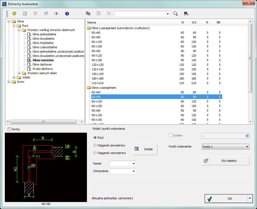Enable the Sortuj checkbox
The height and width of the screenshot is (209, 257).
[x=9, y=129]
